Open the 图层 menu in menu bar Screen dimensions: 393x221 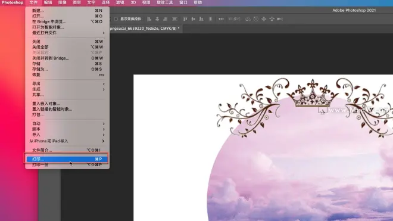coord(77,2)
